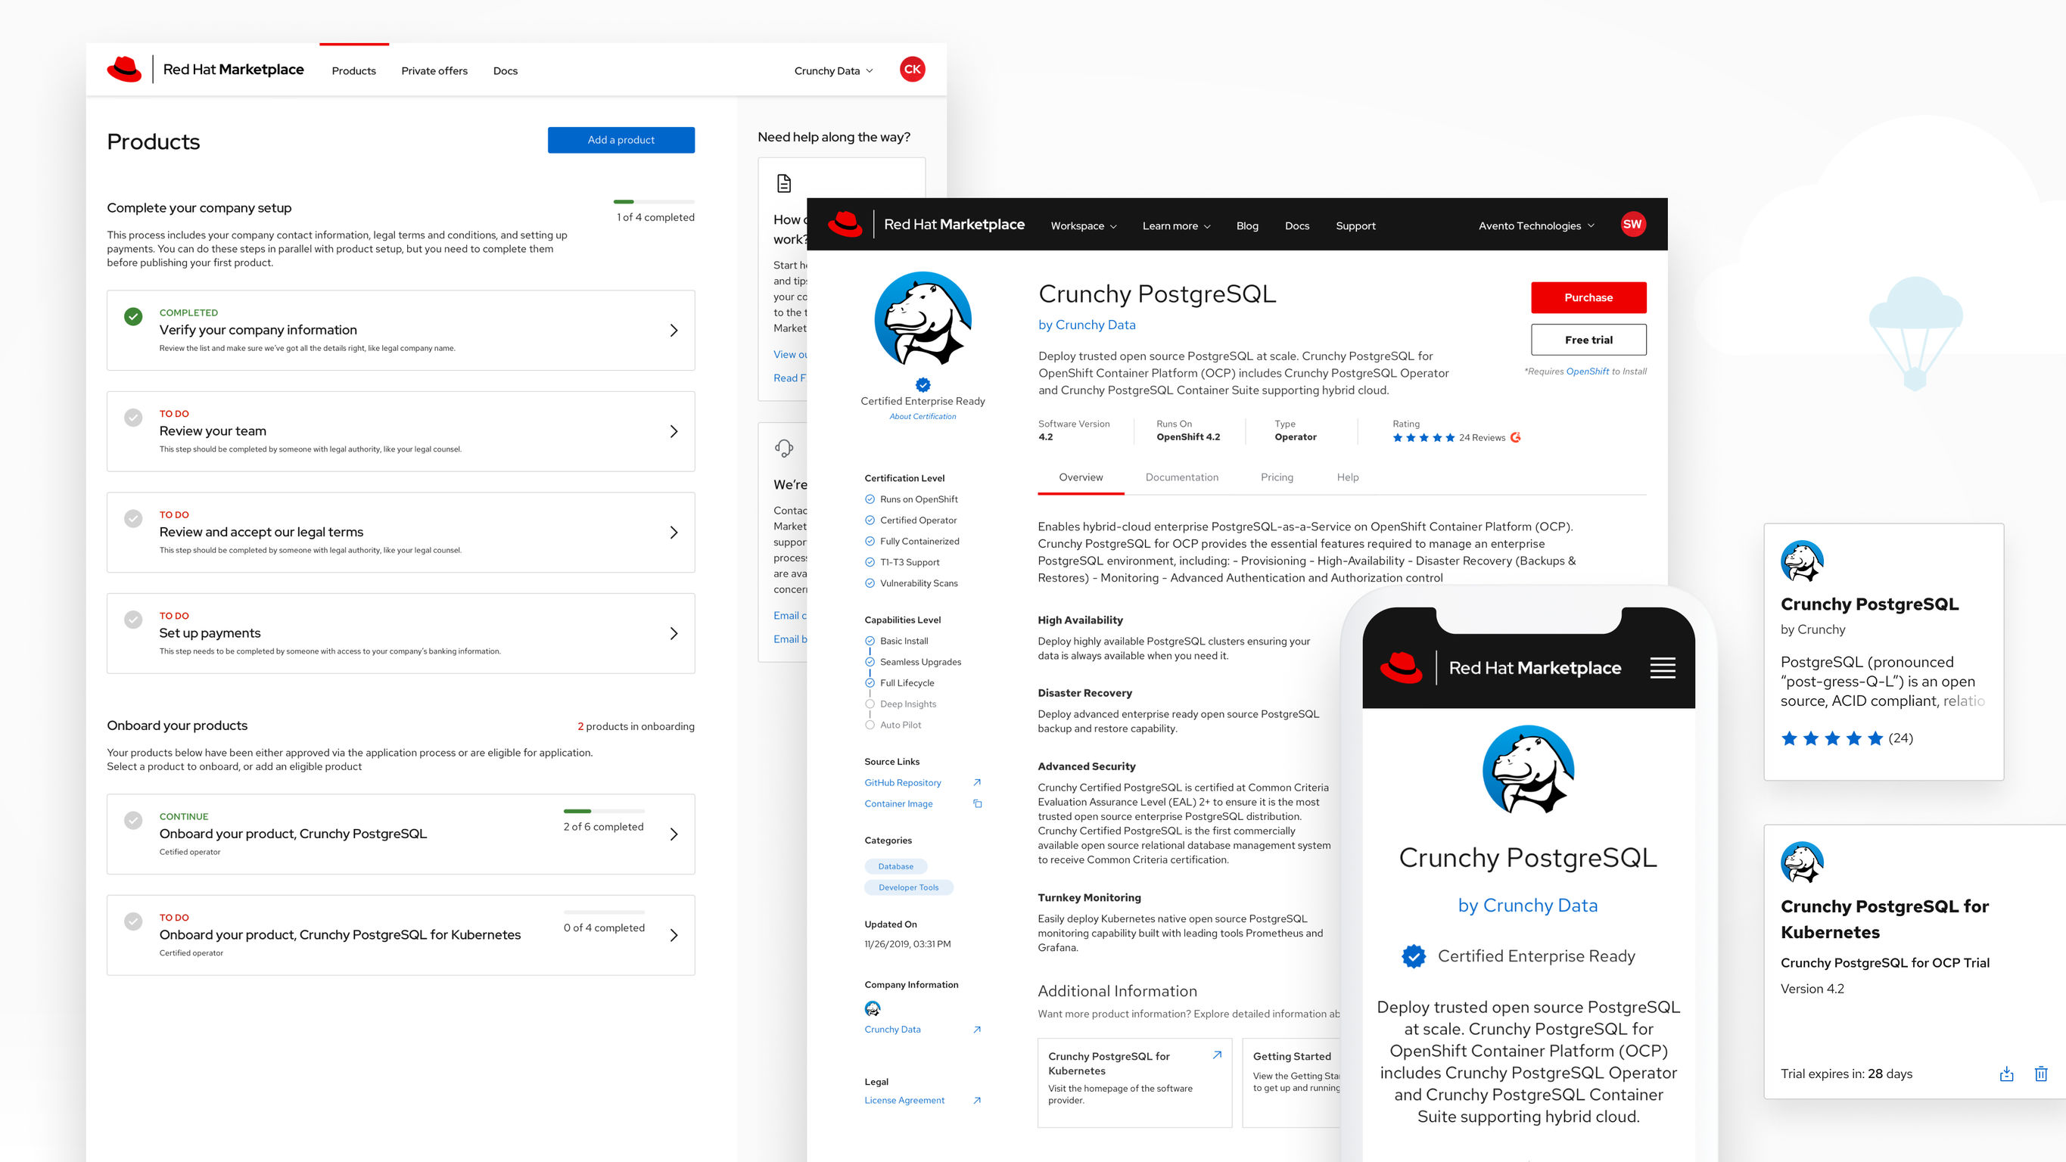The width and height of the screenshot is (2066, 1162).
Task: Open the Crunchy Data company dropdown
Action: click(832, 70)
